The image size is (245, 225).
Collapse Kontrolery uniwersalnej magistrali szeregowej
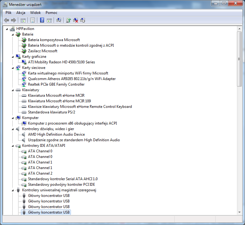point(13,190)
